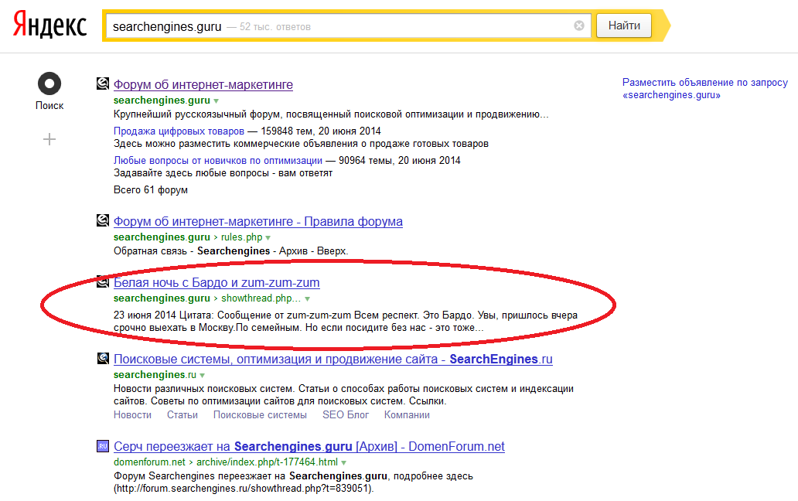This screenshot has width=798, height=501.
Task: Open the SEO Блог sitelink
Action: pyautogui.click(x=346, y=415)
